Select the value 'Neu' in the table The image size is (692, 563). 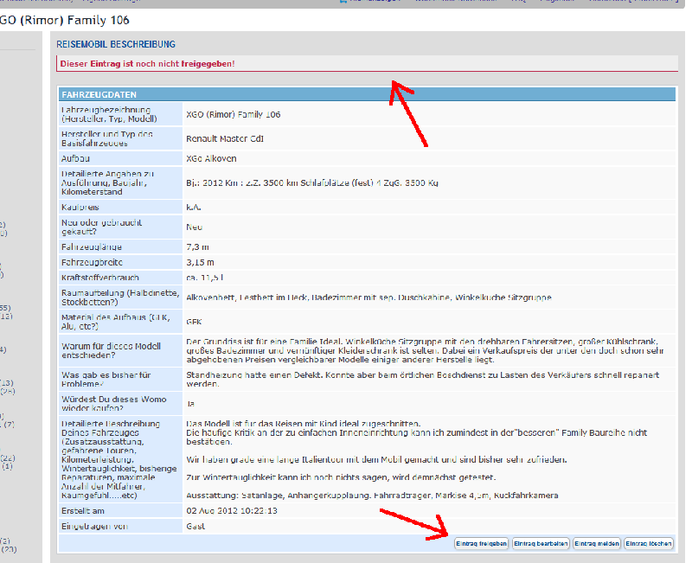click(194, 227)
